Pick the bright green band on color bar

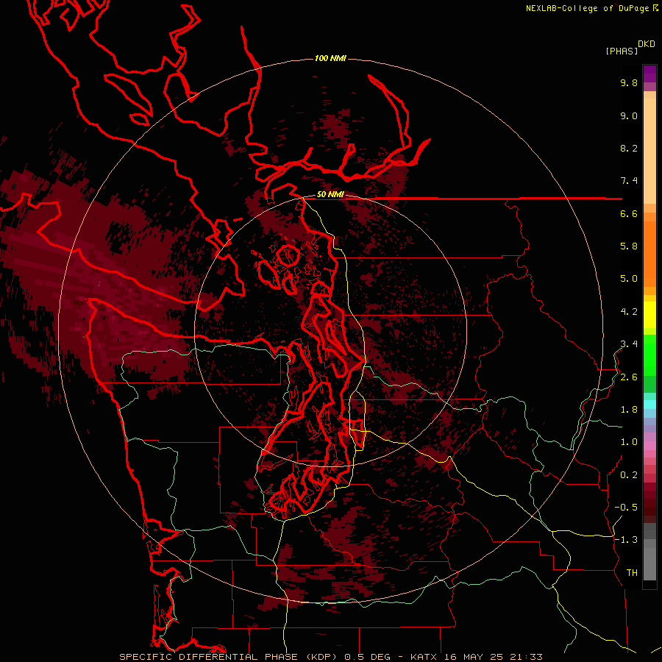(x=649, y=355)
